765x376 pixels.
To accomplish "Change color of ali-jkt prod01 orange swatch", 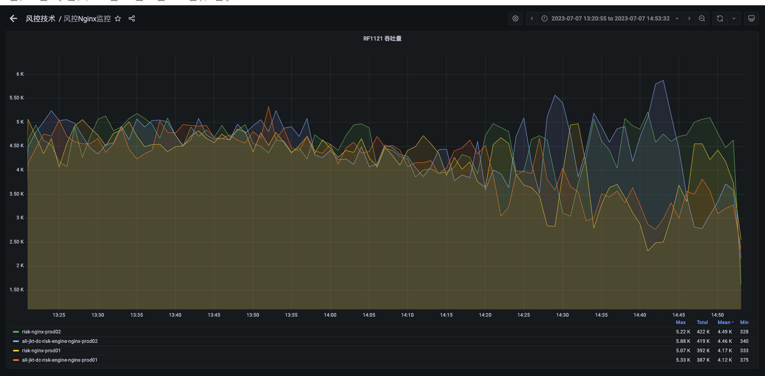I will pos(16,360).
